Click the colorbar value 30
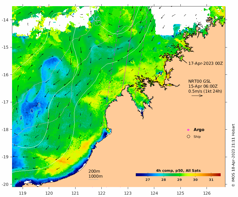The image size is (238, 197). 195,180
